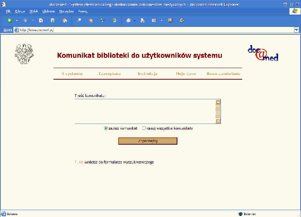Image resolution: width=301 pixels, height=217 pixels.
Task: Follow the 'Tutaj' link to search form
Action: (79, 162)
